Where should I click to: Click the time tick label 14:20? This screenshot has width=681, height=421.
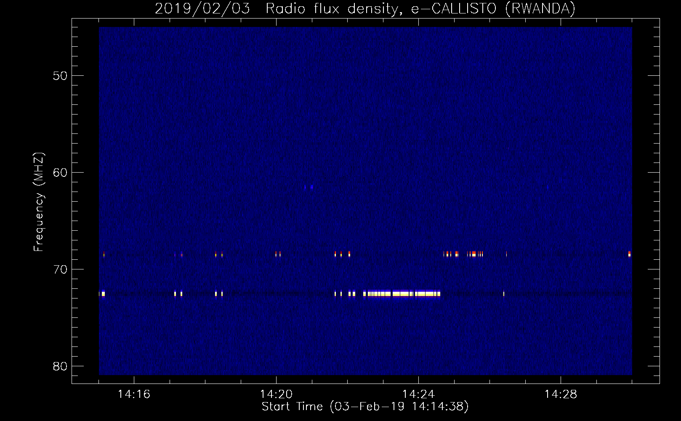pyautogui.click(x=276, y=394)
